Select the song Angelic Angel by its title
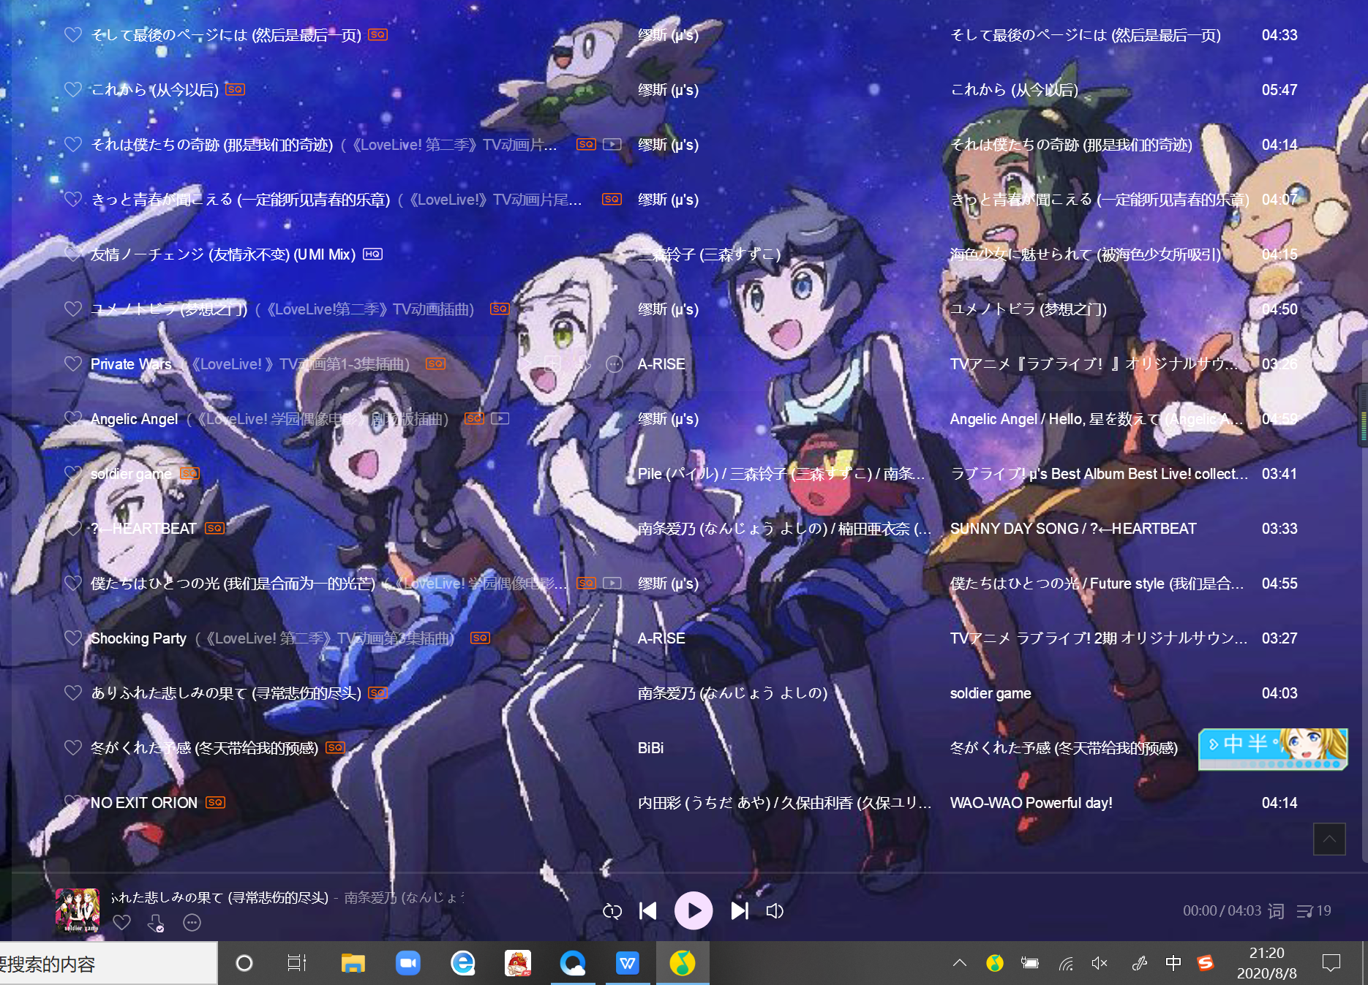Viewport: 1368px width, 985px height. pos(134,419)
